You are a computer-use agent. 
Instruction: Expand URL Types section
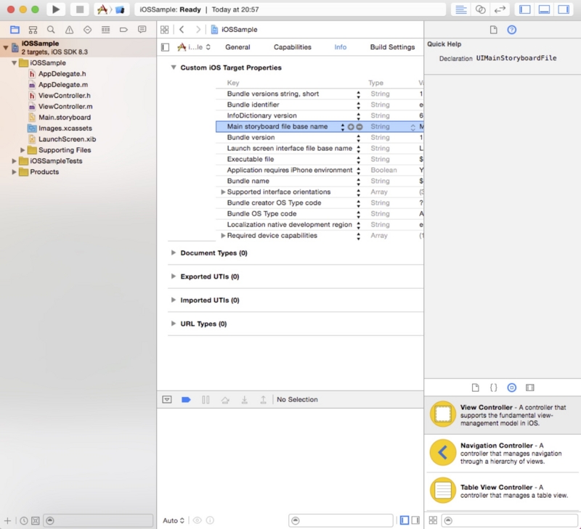[x=173, y=323]
